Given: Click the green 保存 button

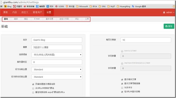Looking at the screenshot, I should click(x=169, y=26).
